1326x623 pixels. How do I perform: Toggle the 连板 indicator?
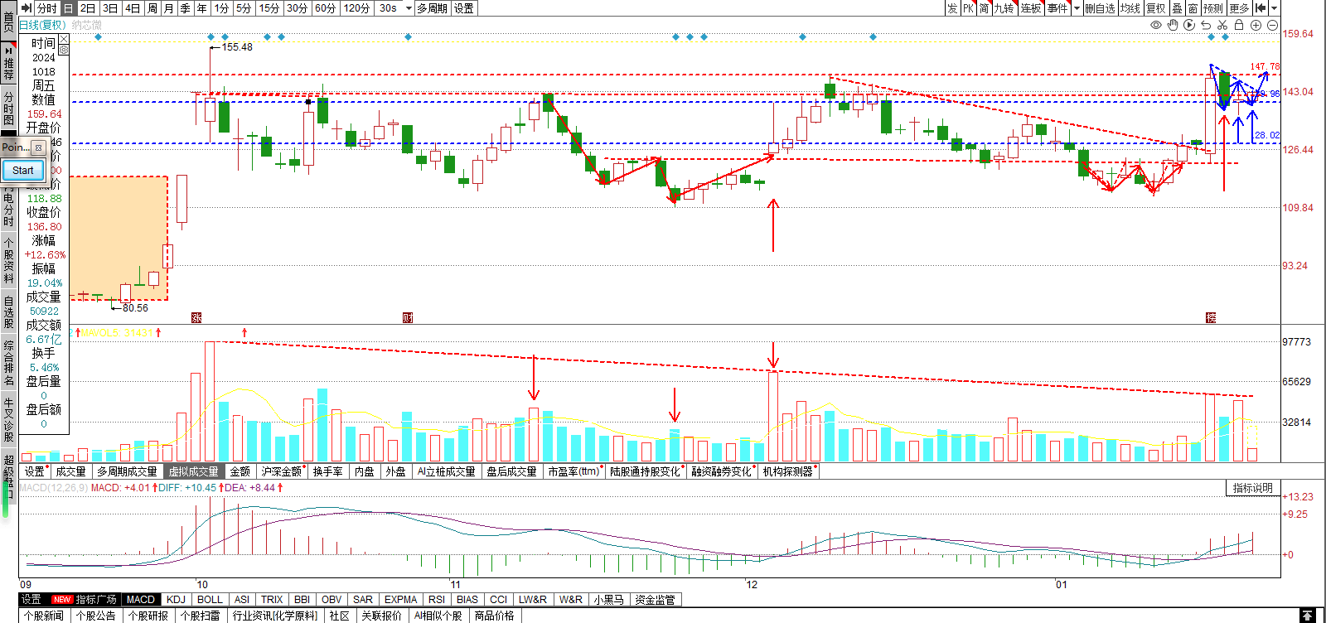pos(1031,7)
